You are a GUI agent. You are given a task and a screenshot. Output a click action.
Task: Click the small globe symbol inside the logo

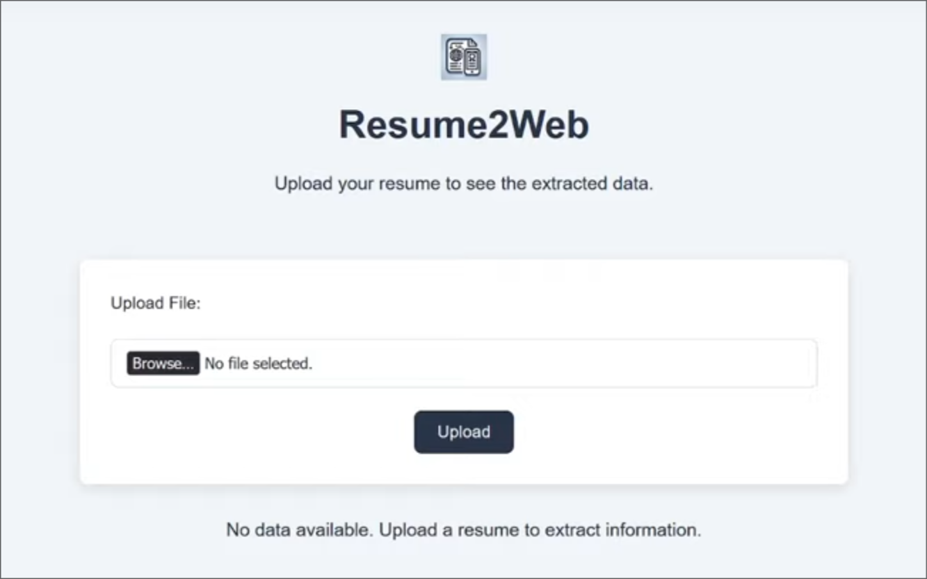pos(455,54)
